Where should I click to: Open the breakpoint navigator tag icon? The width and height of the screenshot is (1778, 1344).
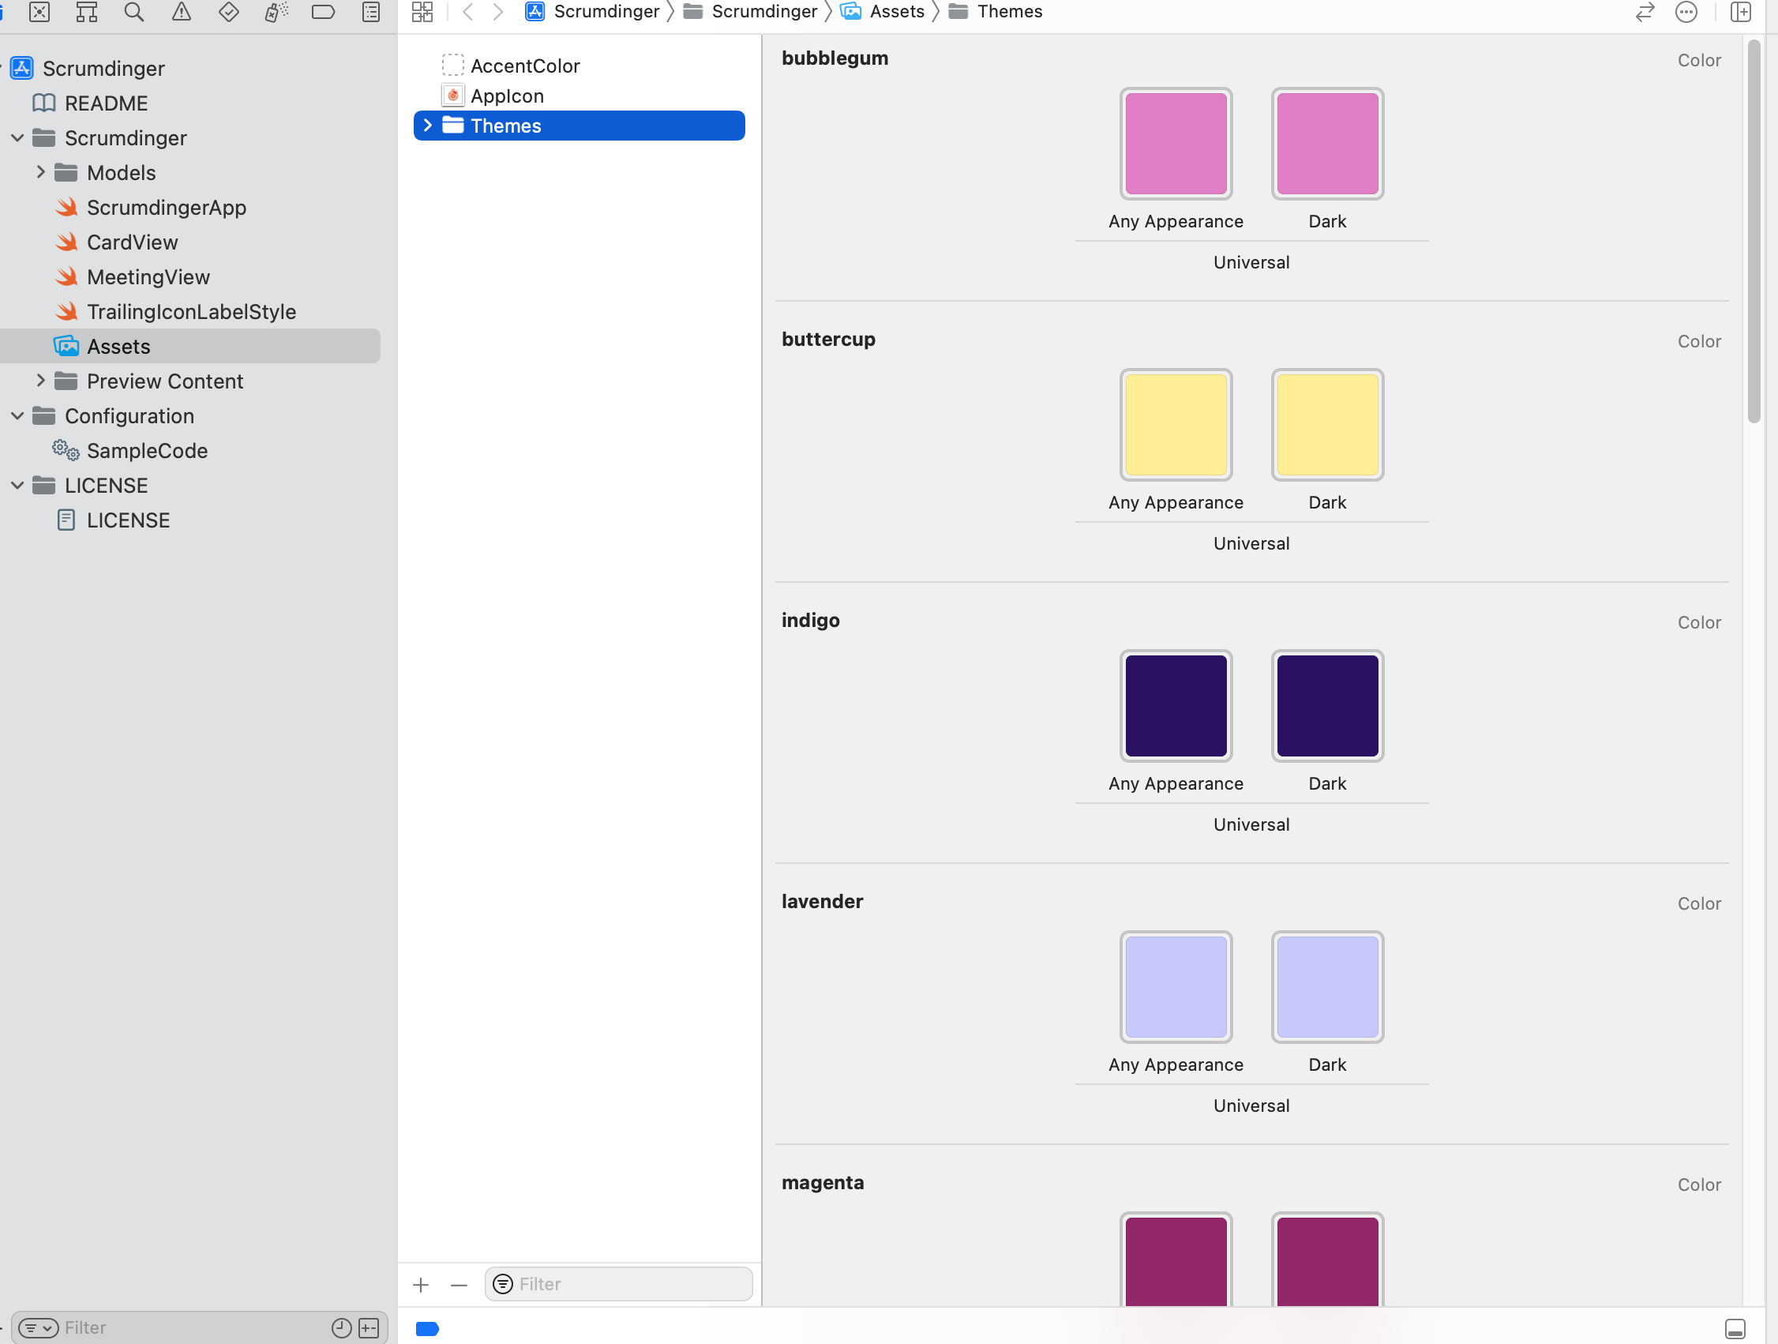(x=323, y=12)
